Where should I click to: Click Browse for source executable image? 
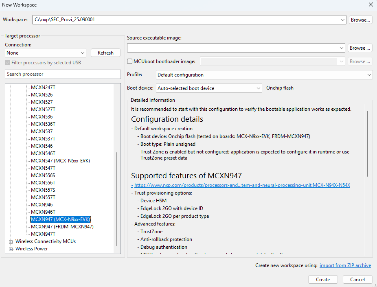pos(360,48)
